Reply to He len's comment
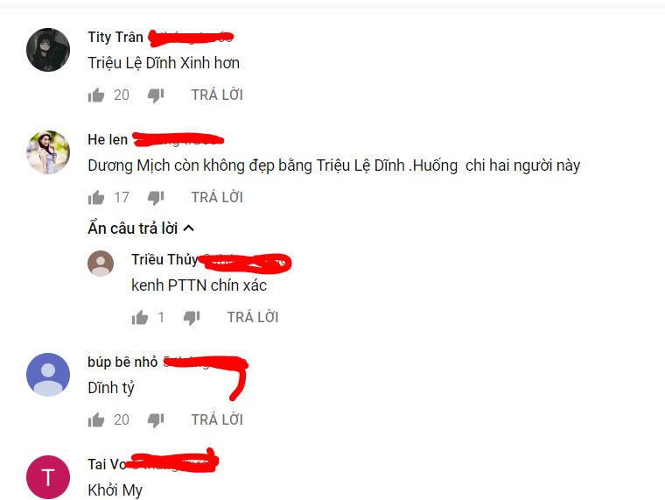 pyautogui.click(x=217, y=197)
